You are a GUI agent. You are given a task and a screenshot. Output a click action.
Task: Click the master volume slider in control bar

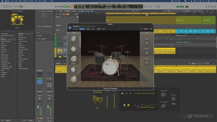point(182,7)
